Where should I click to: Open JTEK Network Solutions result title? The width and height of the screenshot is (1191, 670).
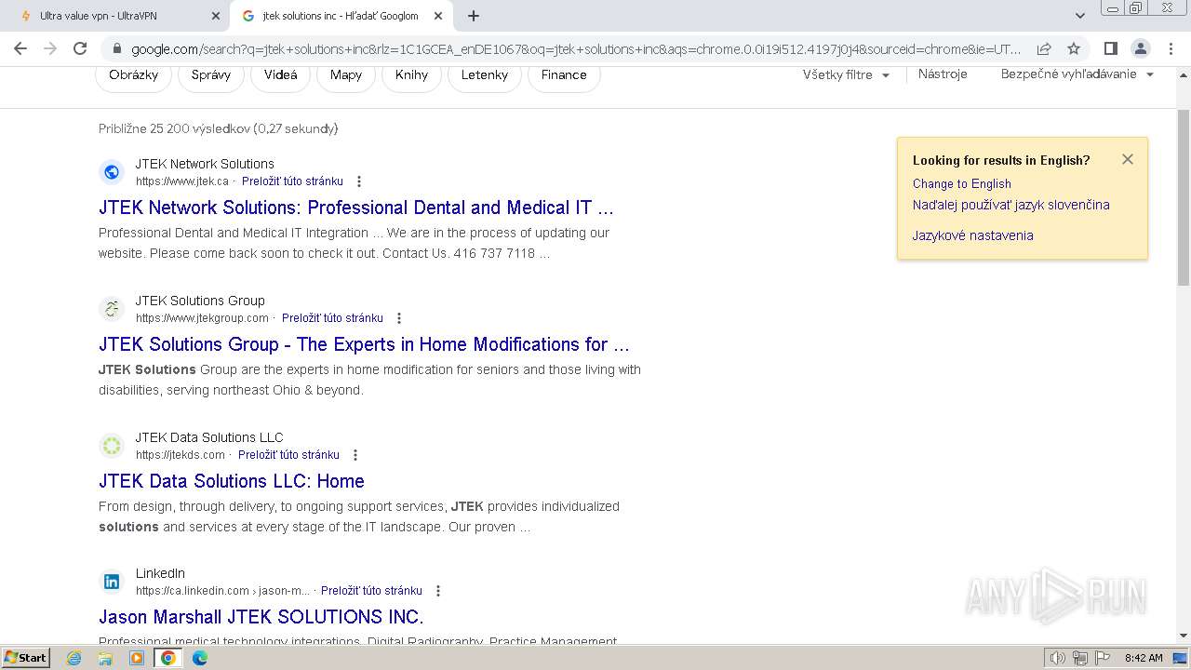tap(356, 208)
